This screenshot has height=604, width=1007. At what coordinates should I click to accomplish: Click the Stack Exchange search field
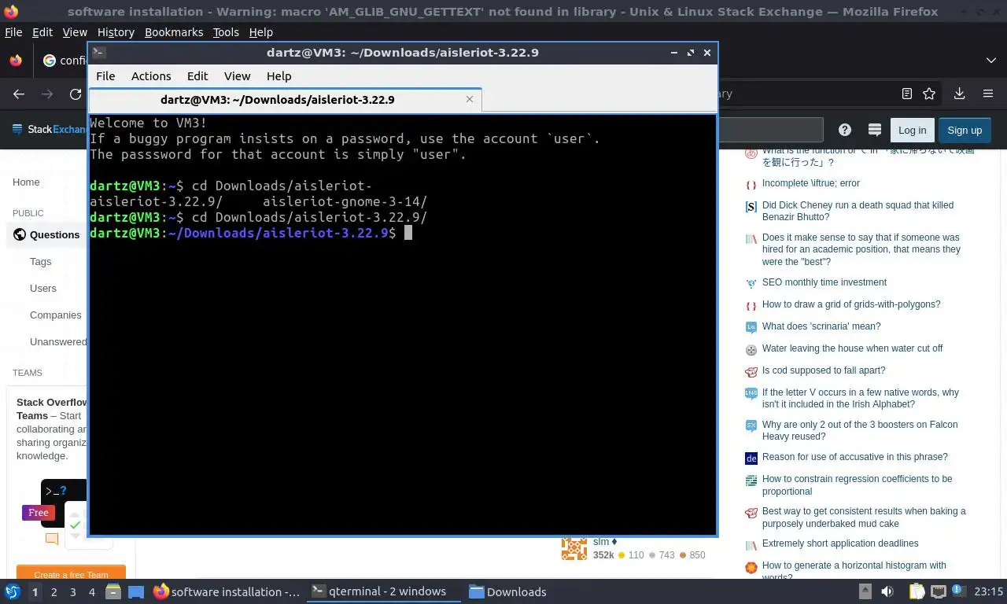click(x=769, y=130)
